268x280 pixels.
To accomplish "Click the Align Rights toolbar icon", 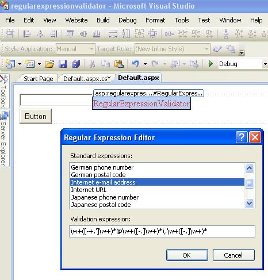I will 53,34.
